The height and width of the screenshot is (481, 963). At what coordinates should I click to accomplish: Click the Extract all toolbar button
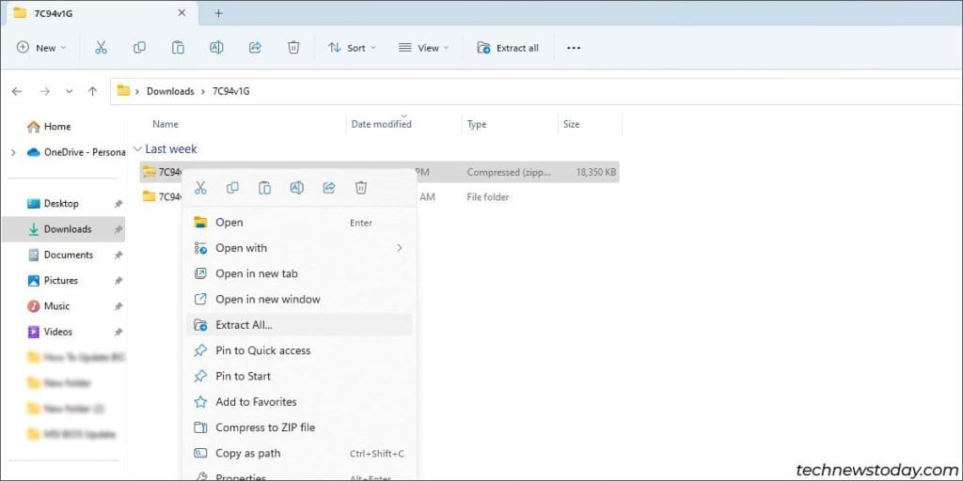(x=508, y=48)
